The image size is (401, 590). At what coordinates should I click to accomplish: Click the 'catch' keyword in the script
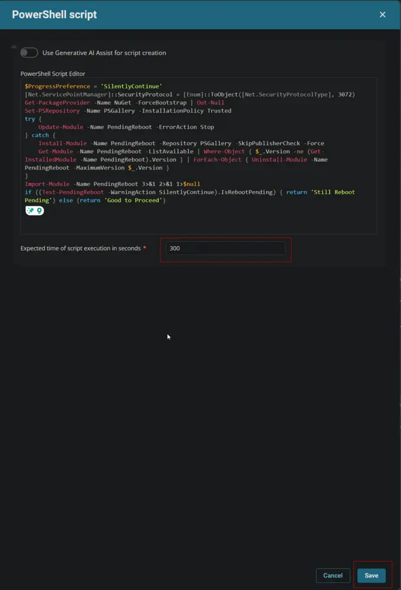pyautogui.click(x=40, y=135)
